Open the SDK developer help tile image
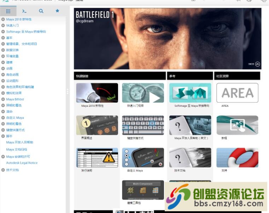The width and height of the screenshot is (269, 213). click(190, 125)
